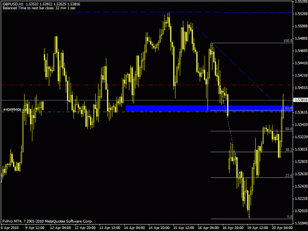
Task: Click the '14 Apr 04:00' time label
Action: (135, 228)
